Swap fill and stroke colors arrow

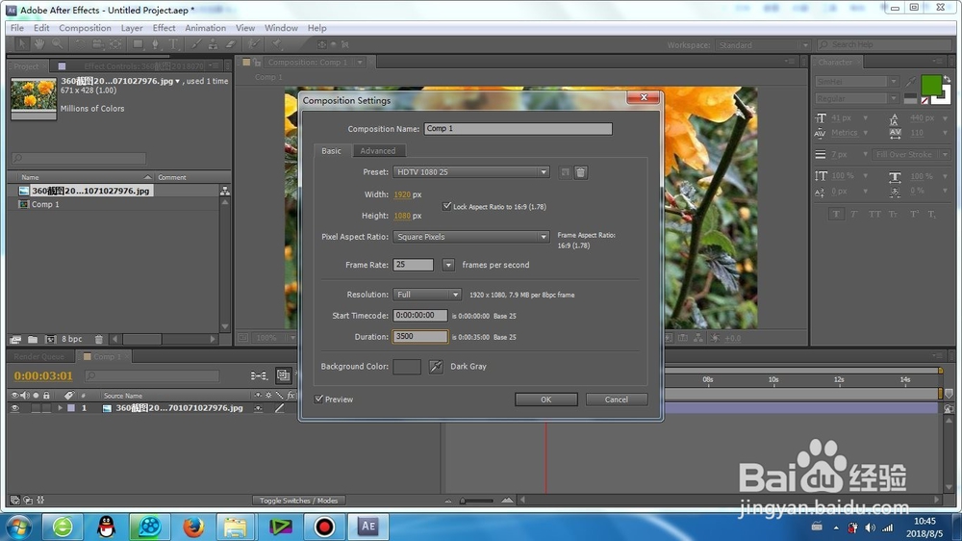(x=947, y=79)
